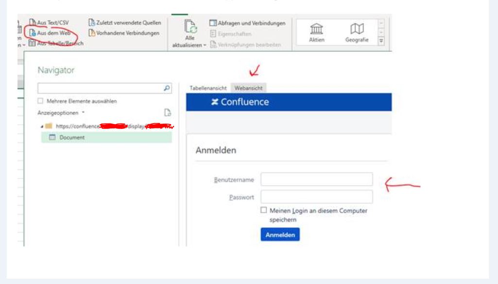This screenshot has height=284, width=498.
Task: Switch to the Tabellenansicht tab
Action: tap(208, 88)
